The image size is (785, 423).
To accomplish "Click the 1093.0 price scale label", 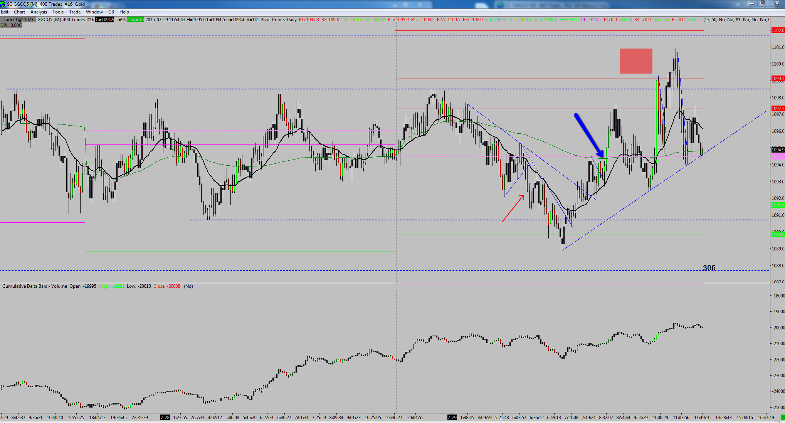I will (x=778, y=181).
